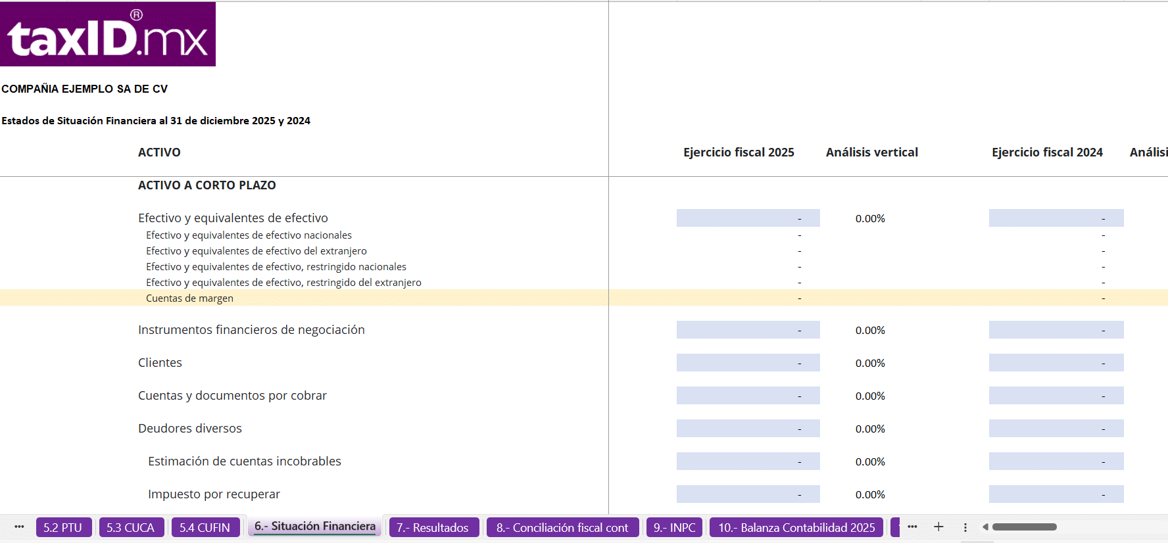Viewport: 1168px width, 543px height.
Task: Open sheet options vertical dots menu
Action: pos(965,527)
